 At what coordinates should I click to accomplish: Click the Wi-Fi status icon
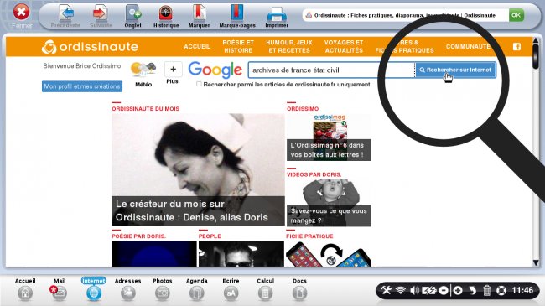click(x=401, y=290)
